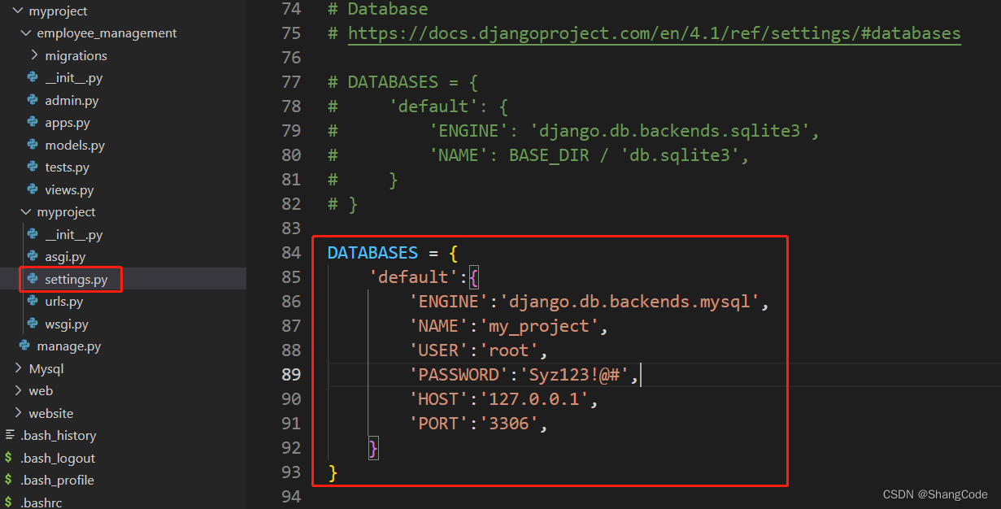The width and height of the screenshot is (1001, 509).
Task: Open manage.py file
Action: tap(69, 346)
